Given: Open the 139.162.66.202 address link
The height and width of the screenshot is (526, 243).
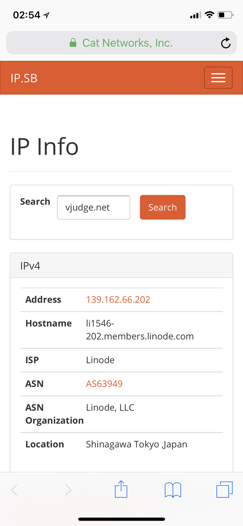Looking at the screenshot, I should [118, 300].
